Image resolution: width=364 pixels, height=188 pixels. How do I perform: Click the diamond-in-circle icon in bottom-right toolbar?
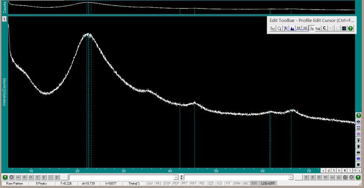345,178
